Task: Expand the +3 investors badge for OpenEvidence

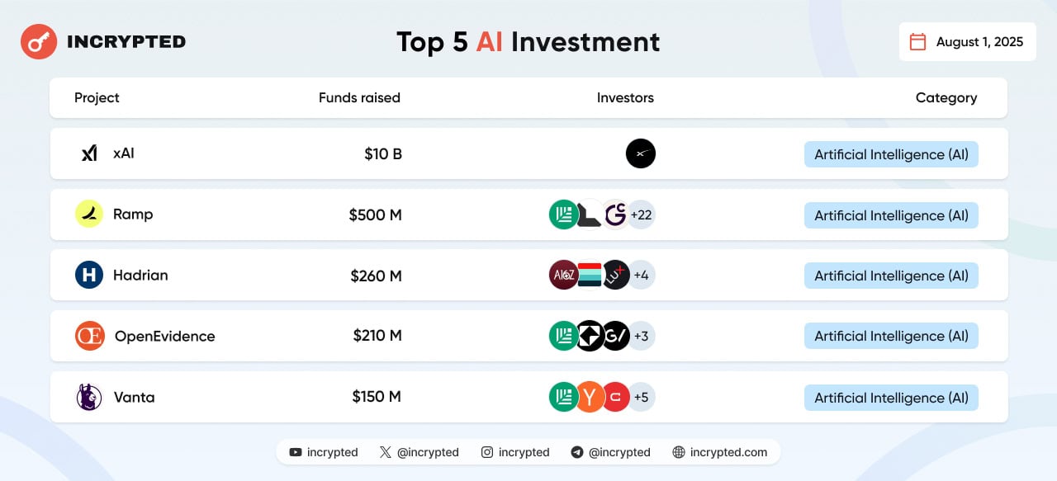Action: point(642,336)
